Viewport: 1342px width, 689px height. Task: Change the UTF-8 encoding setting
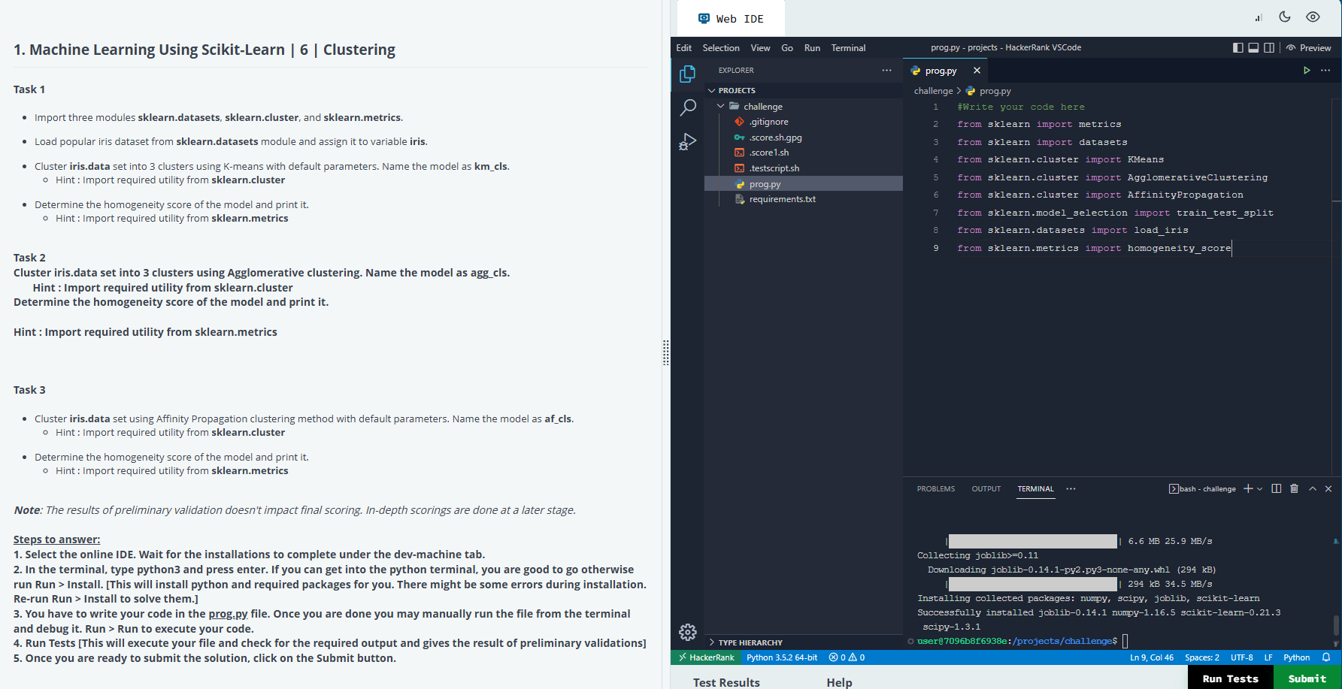(x=1242, y=657)
